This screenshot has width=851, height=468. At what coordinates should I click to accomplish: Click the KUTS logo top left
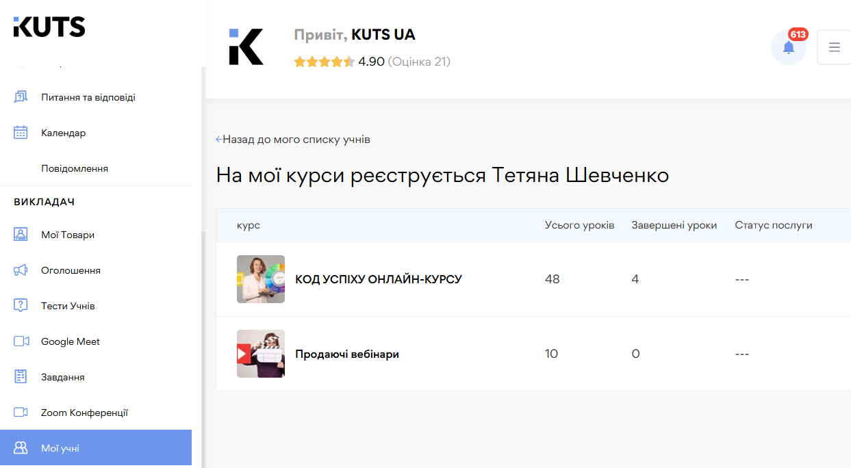coord(49,27)
